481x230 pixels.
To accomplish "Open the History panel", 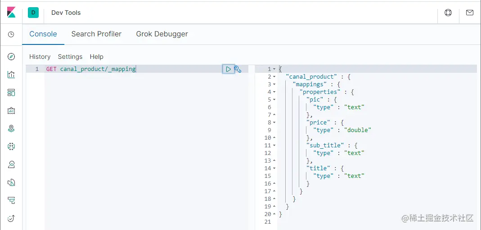I will (40, 57).
